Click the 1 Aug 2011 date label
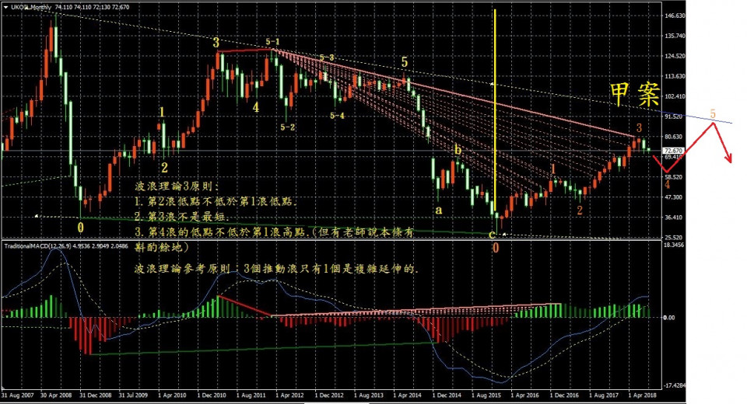747x404 pixels. click(x=251, y=395)
